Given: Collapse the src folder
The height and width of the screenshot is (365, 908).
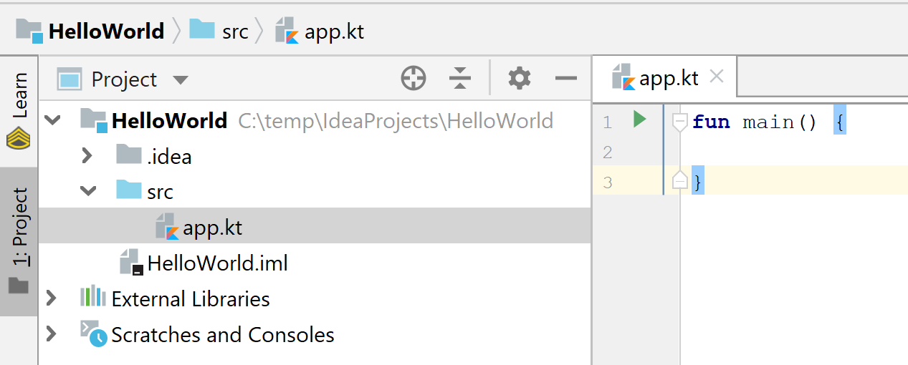Looking at the screenshot, I should tap(87, 191).
